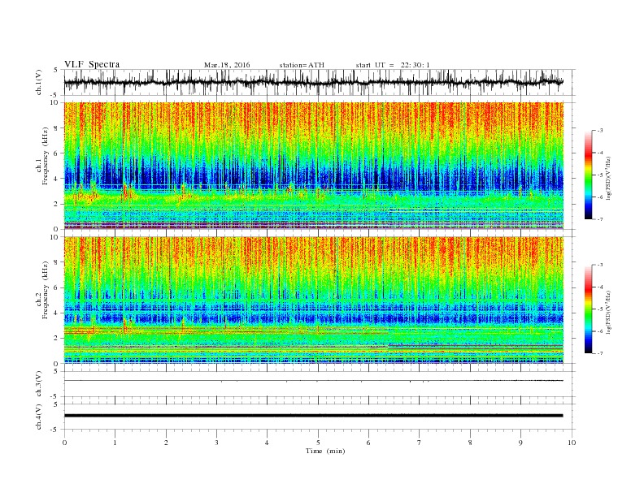
Task: Click the ch.4 voltage trace panel
Action: (x=320, y=417)
